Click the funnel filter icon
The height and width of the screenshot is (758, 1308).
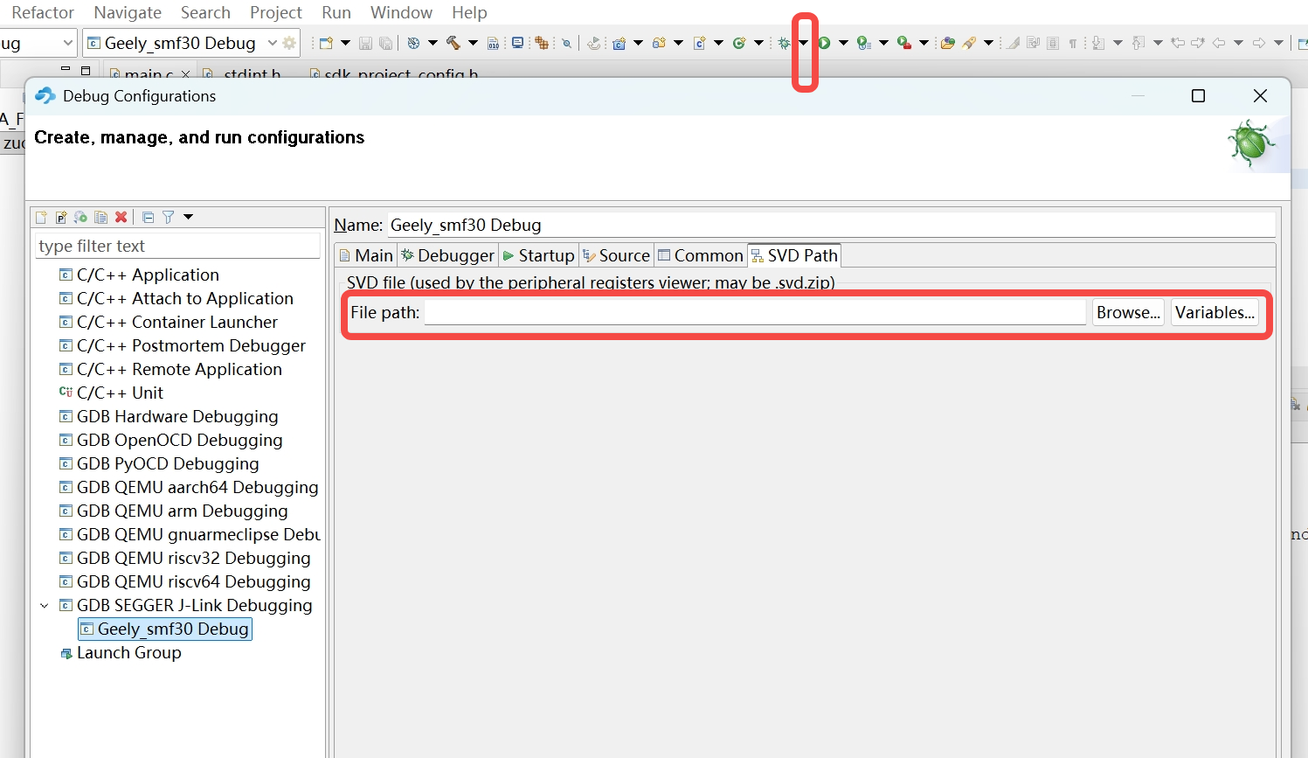click(168, 218)
